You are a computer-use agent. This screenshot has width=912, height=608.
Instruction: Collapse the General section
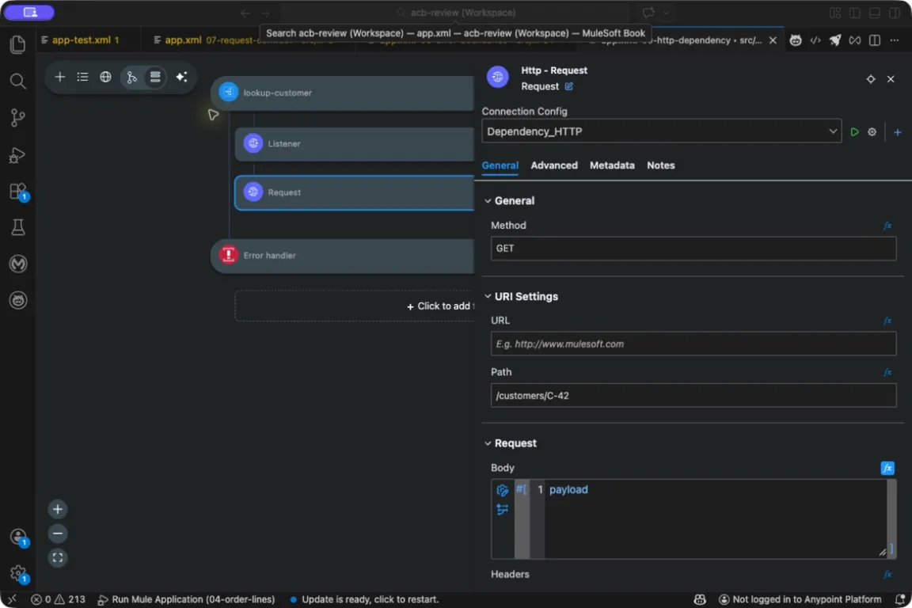pos(488,201)
